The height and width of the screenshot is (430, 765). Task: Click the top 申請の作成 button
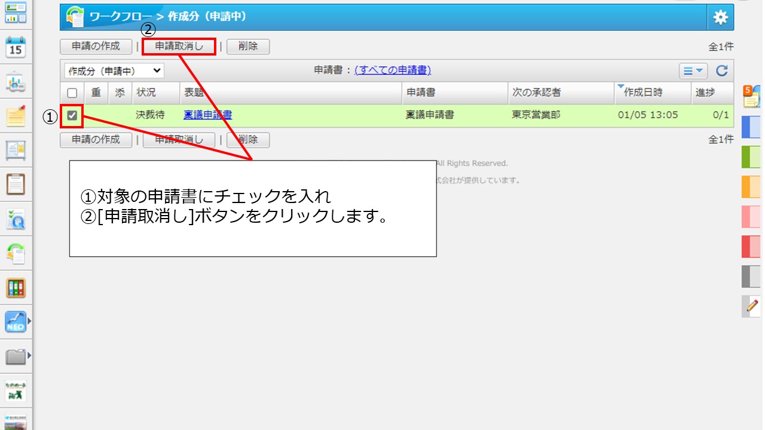pos(96,46)
